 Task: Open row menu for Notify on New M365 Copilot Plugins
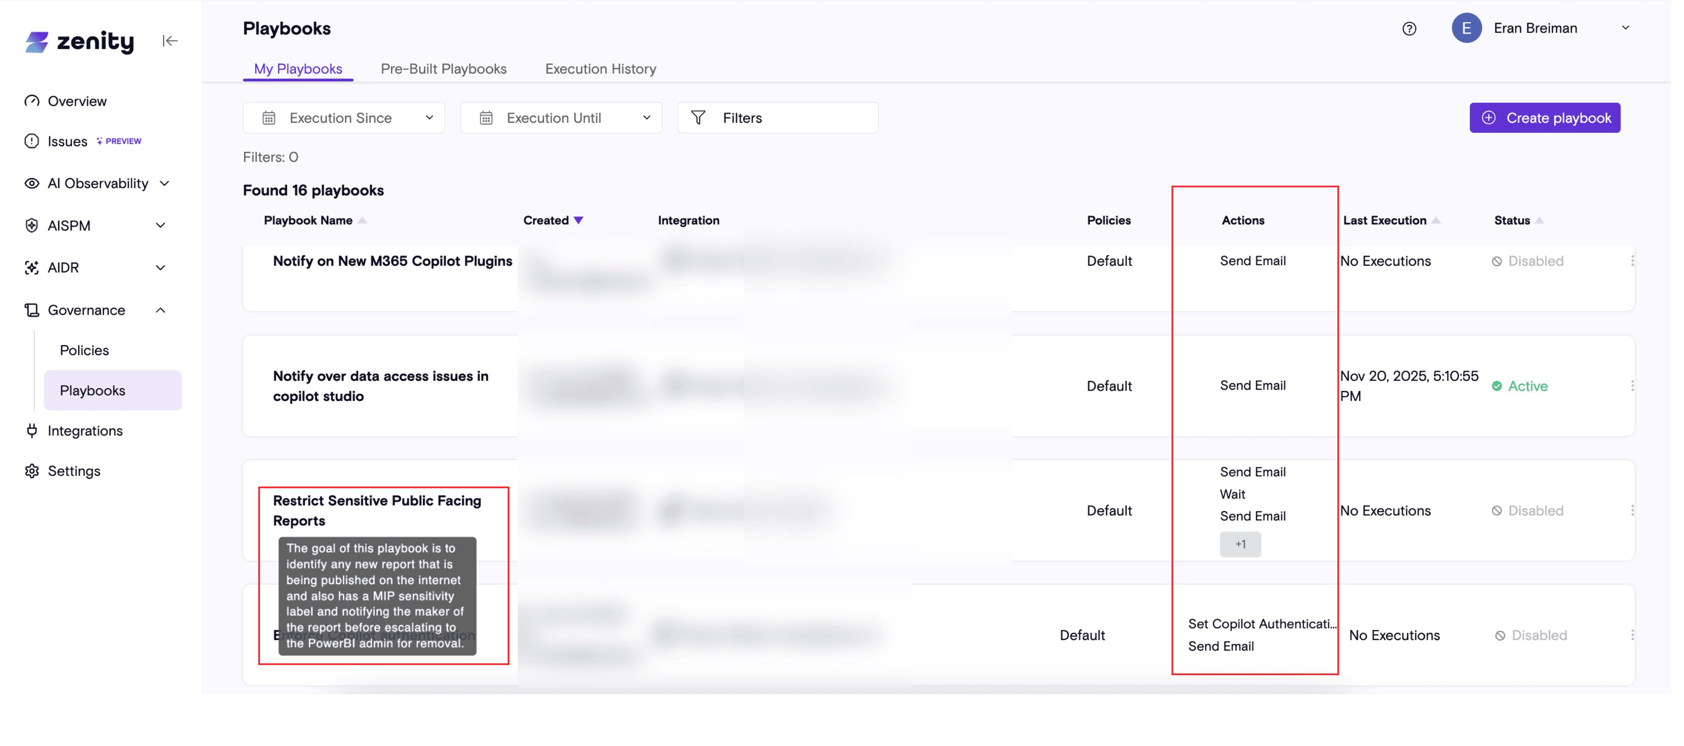coord(1632,261)
